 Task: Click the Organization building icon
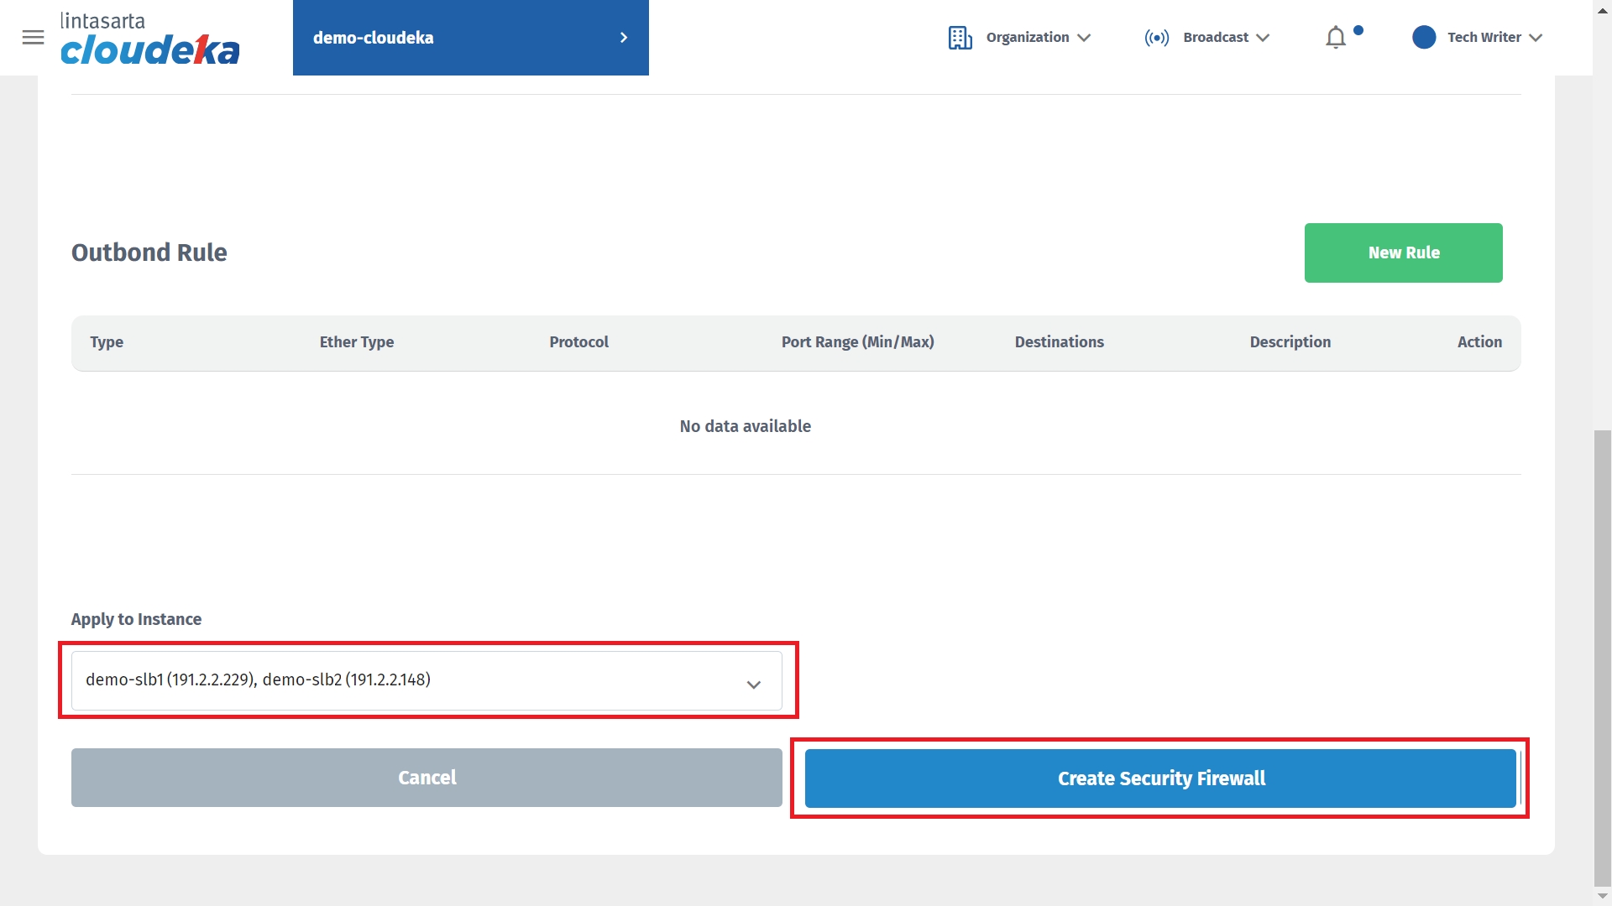tap(960, 38)
